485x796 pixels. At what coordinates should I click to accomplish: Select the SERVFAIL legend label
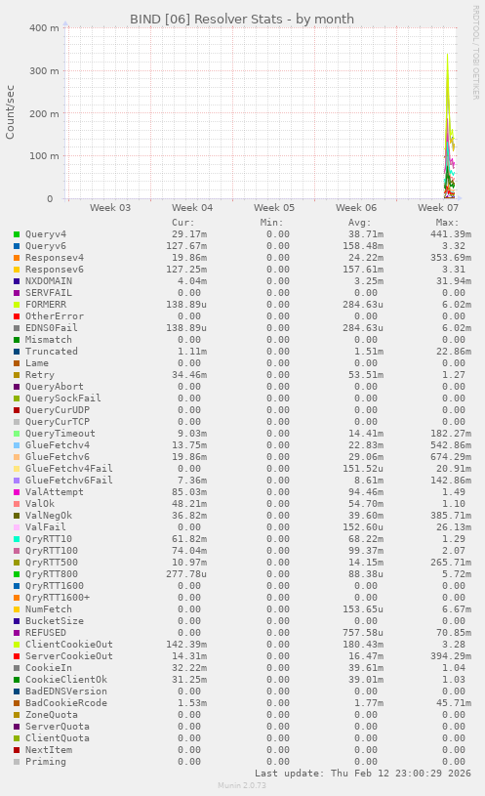coord(49,293)
